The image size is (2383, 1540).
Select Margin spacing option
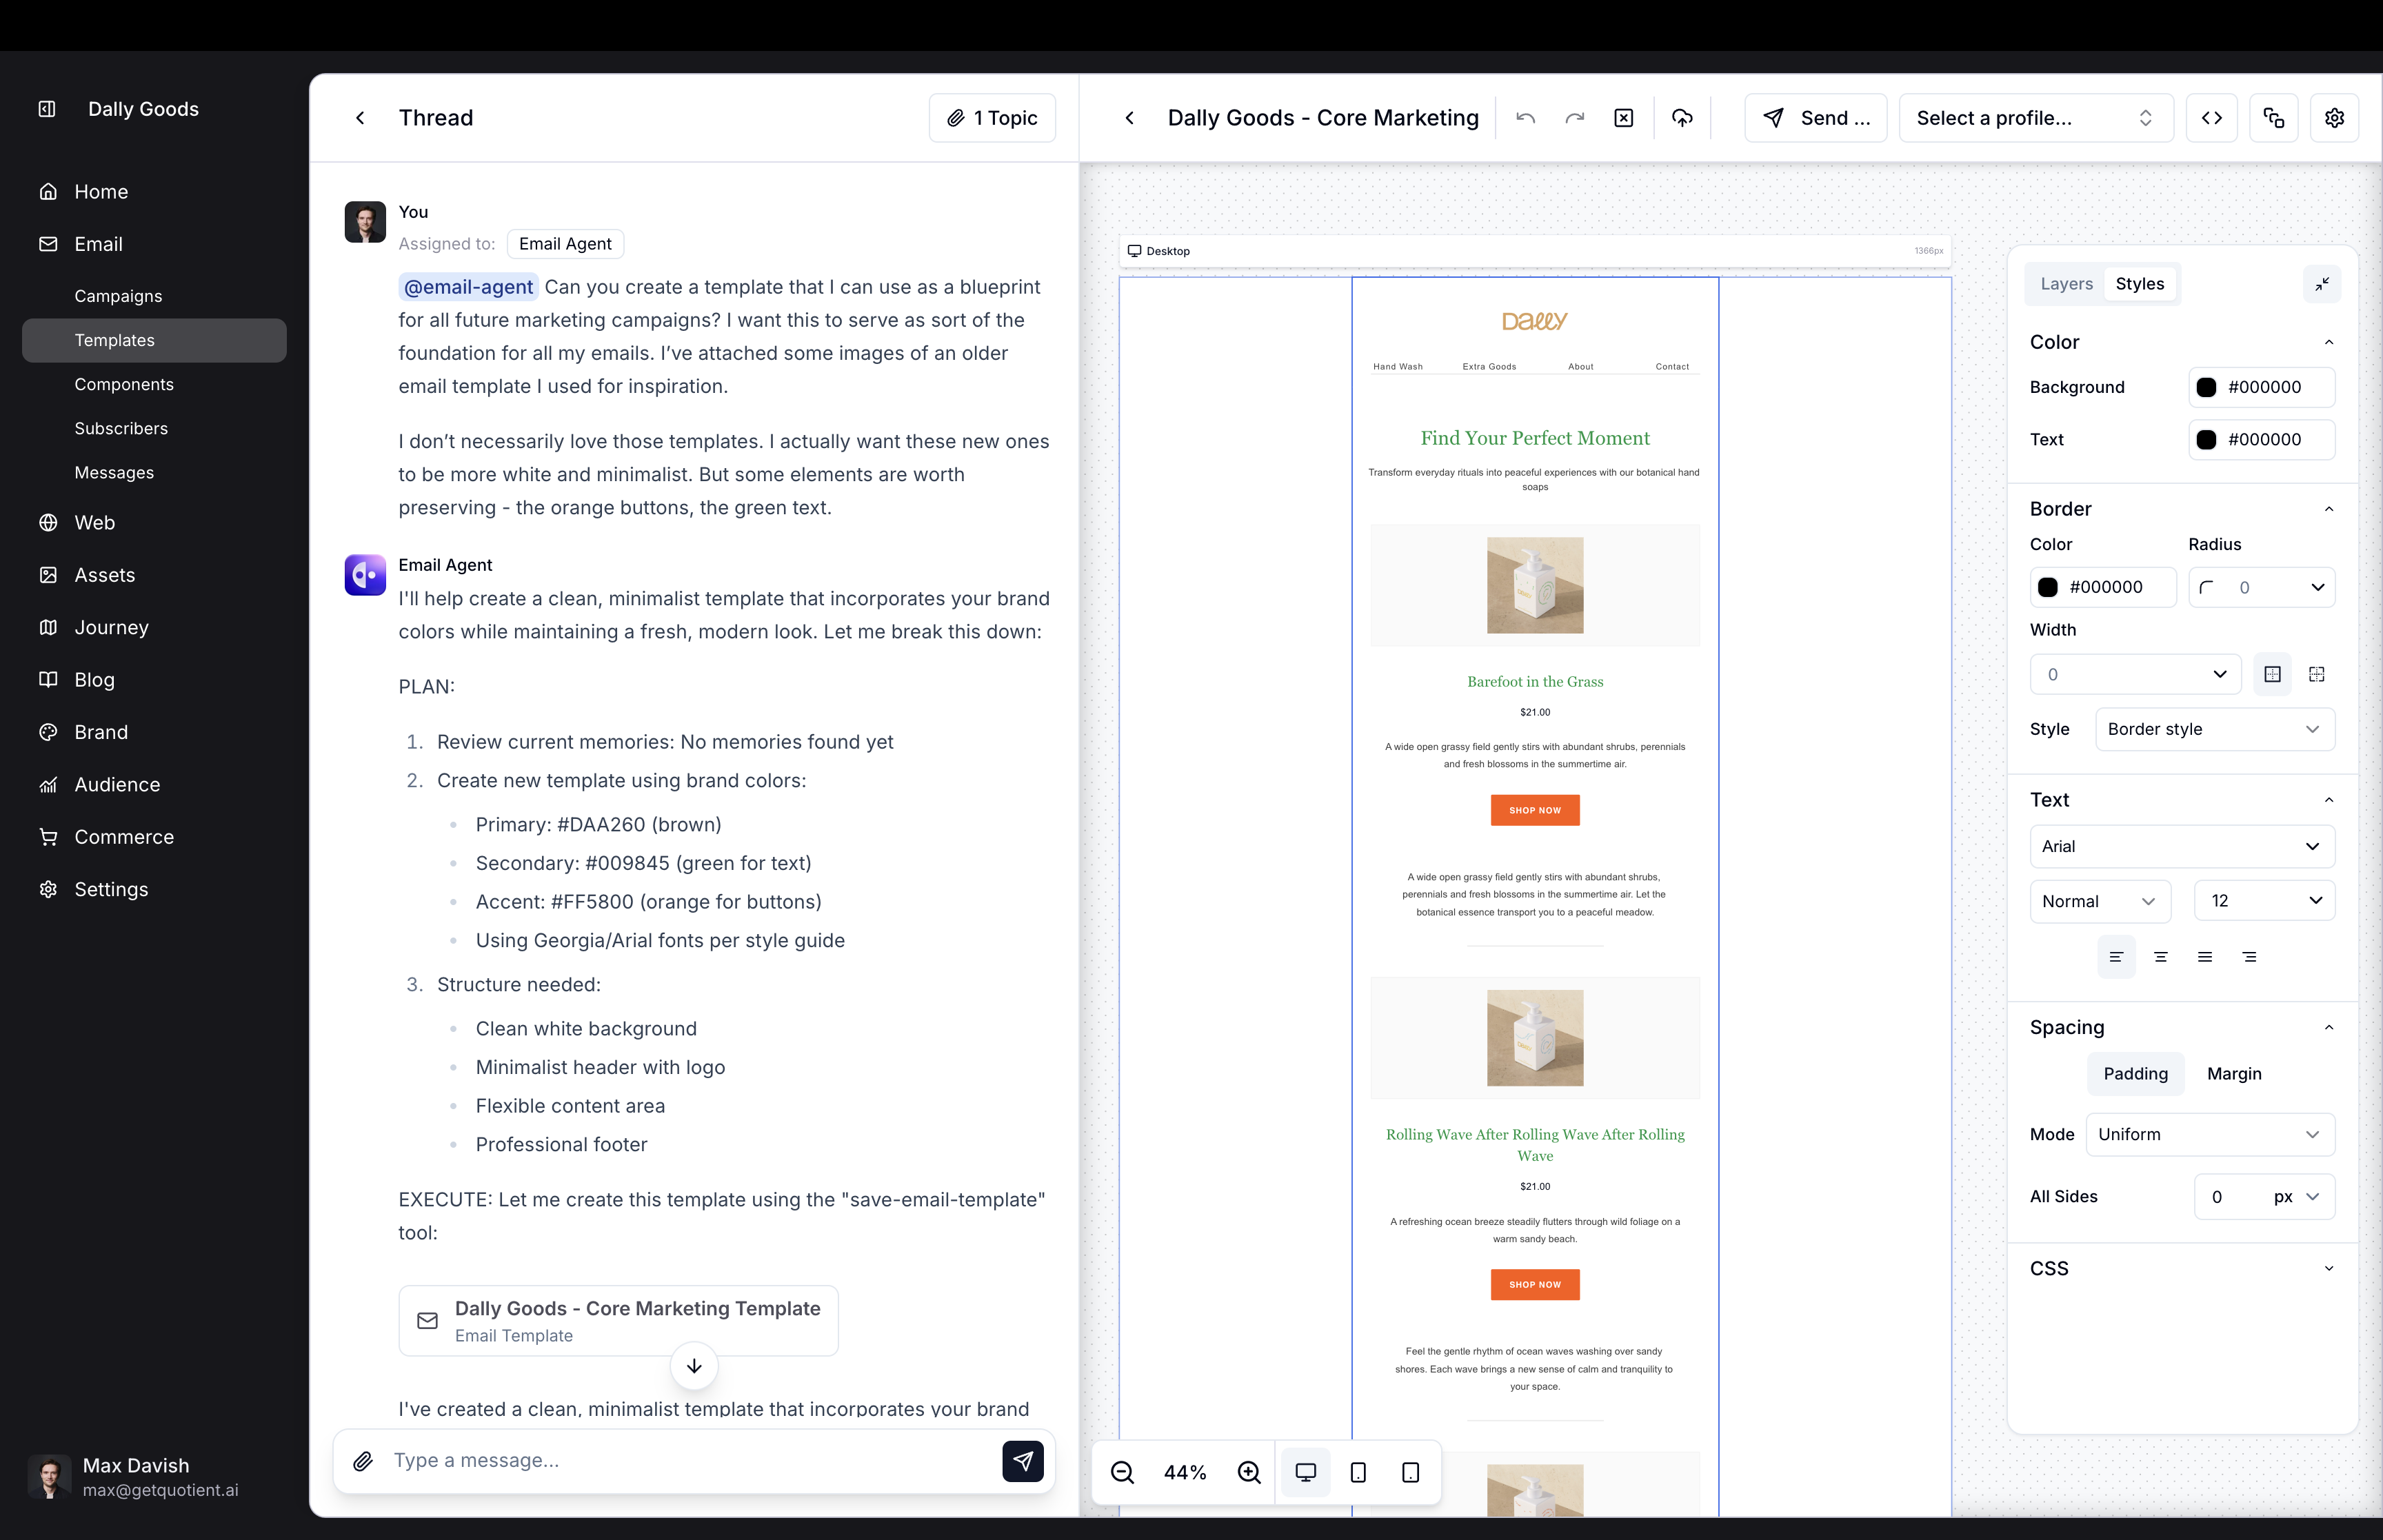(2234, 1073)
